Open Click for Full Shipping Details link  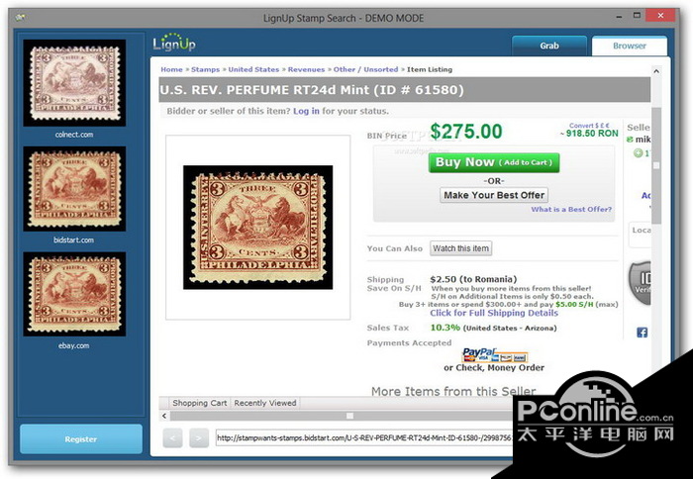click(494, 313)
